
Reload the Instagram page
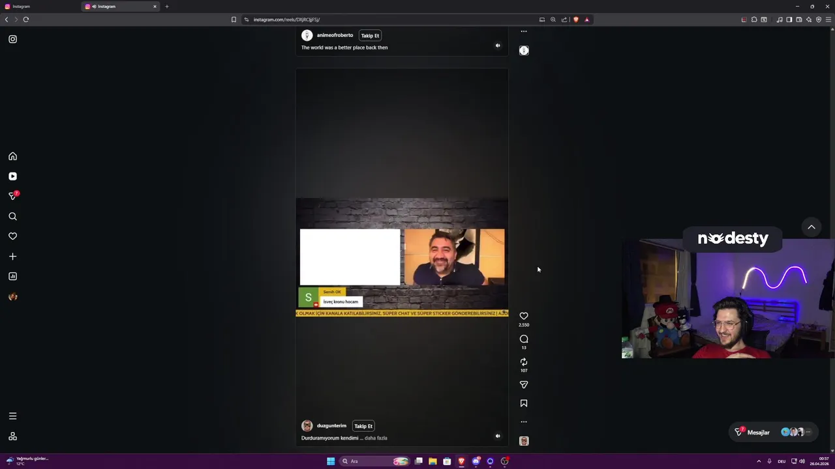tap(26, 20)
